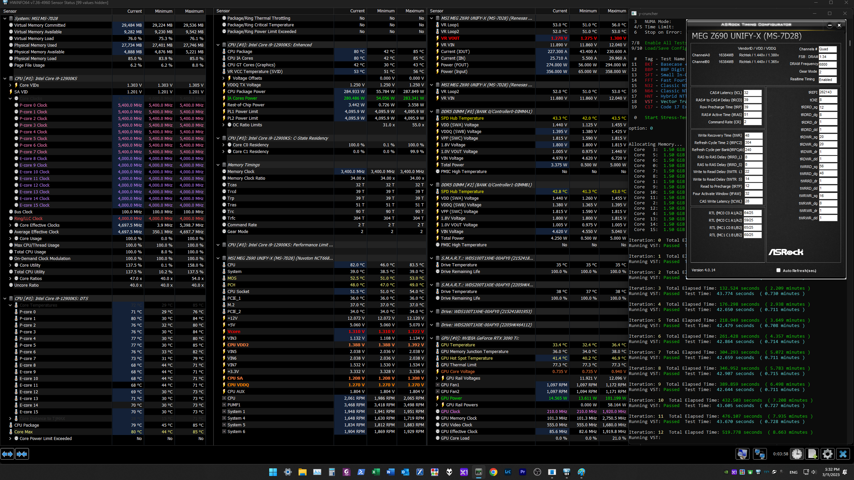Select the CPU Package Power row

(x=320, y=92)
